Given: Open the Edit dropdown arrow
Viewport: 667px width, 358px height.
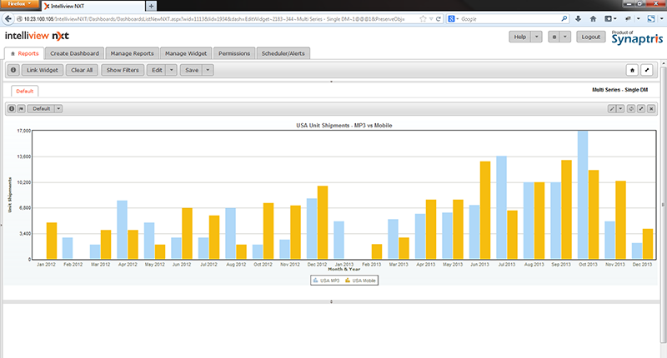Looking at the screenshot, I should point(172,71).
